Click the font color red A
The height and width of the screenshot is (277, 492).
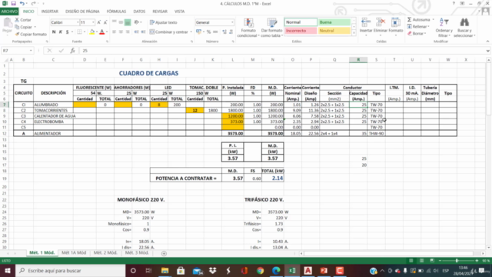click(102, 32)
